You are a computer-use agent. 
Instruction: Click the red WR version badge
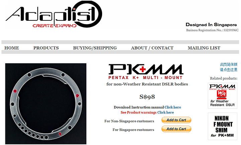click(222, 95)
